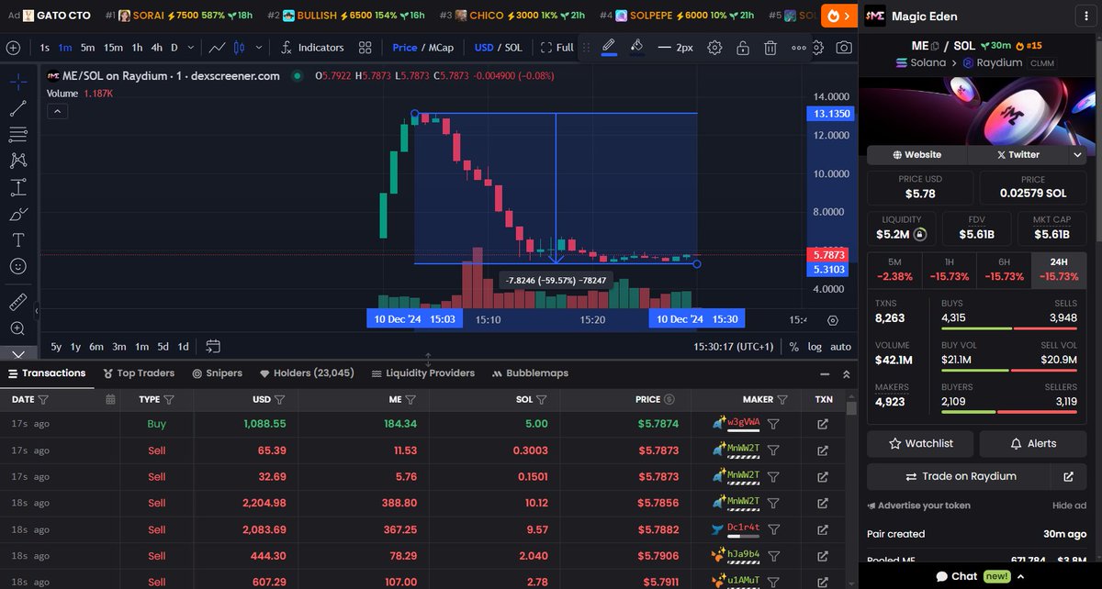Choose the price range projection tool
Viewport: 1102px width, 589px height.
pos(17,188)
